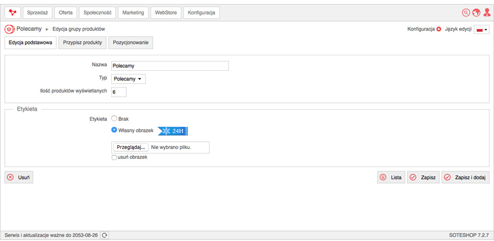Click the Polecamy cube icon in breadcrumb
Screen dimensions: 494x241
tap(9, 29)
